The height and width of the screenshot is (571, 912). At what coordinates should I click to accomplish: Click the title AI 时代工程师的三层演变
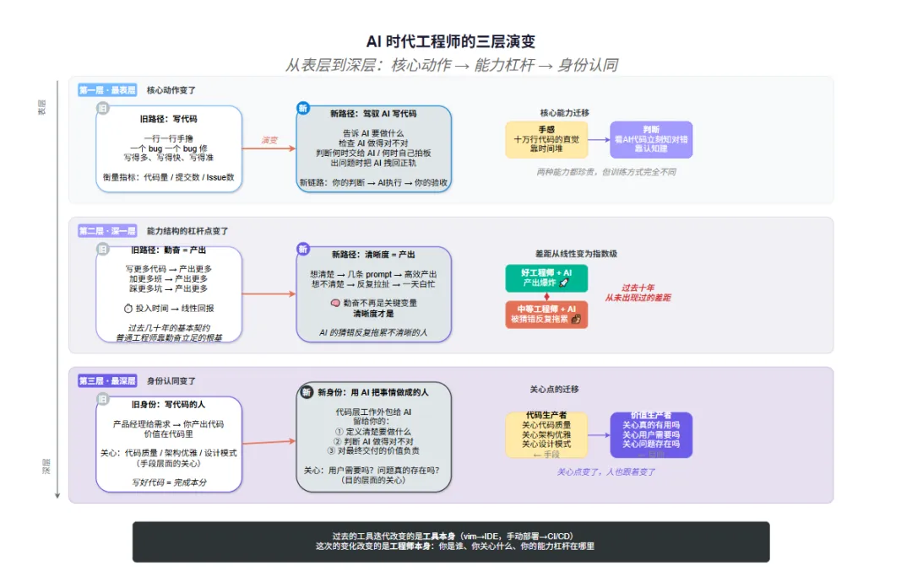coord(451,42)
